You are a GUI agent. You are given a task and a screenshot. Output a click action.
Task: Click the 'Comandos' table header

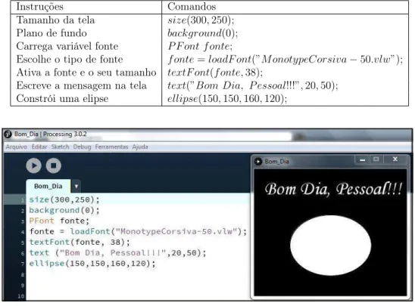[192, 7]
